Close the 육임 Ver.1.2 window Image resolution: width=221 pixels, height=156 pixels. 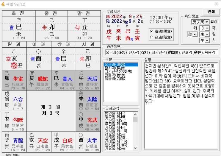pos(216,4)
